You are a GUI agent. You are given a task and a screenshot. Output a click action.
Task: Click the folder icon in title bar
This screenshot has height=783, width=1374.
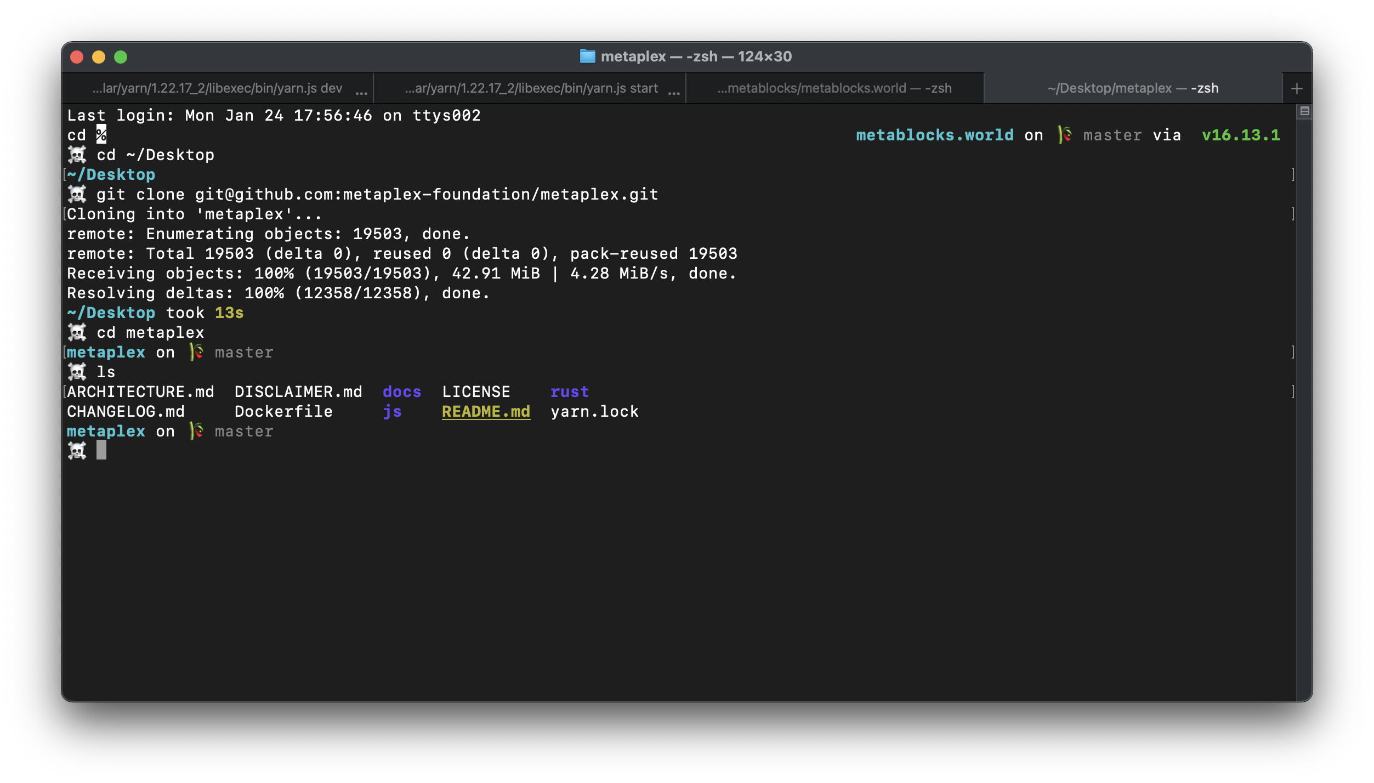(x=587, y=56)
